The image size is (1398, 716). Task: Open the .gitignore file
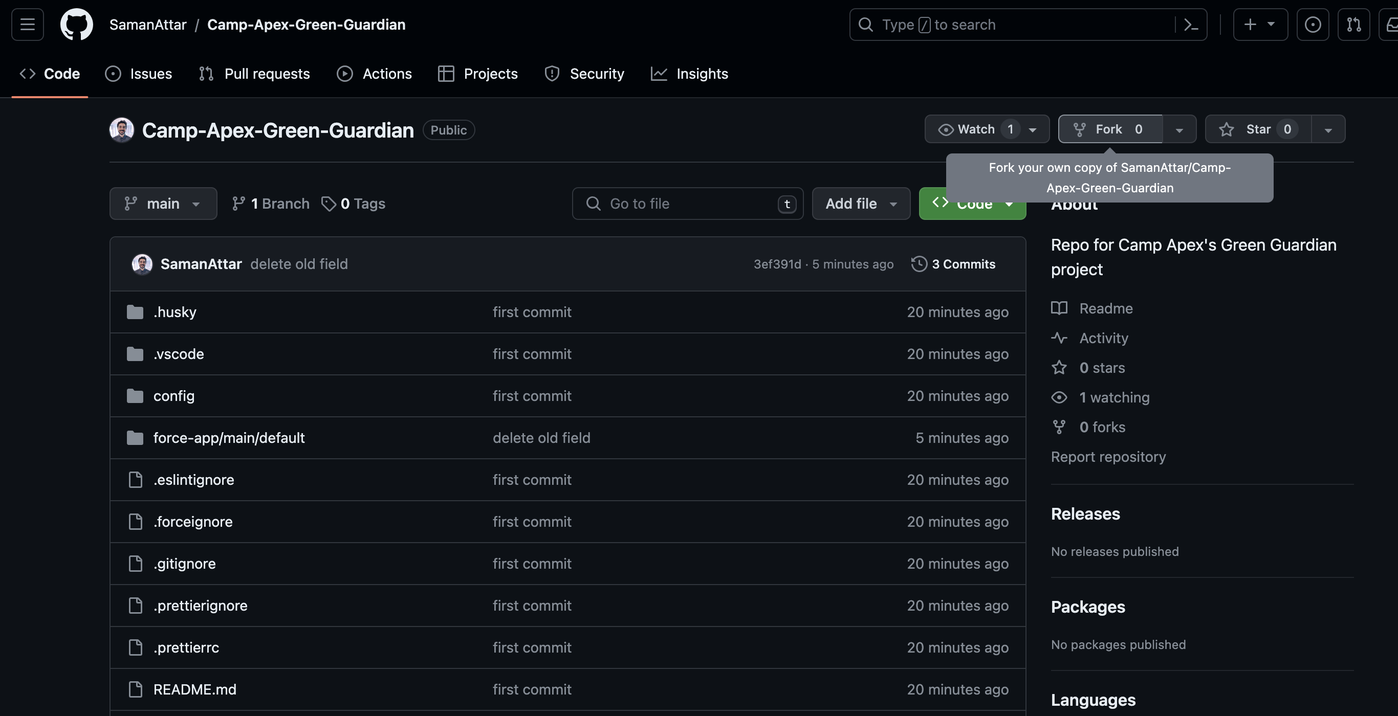pyautogui.click(x=185, y=564)
